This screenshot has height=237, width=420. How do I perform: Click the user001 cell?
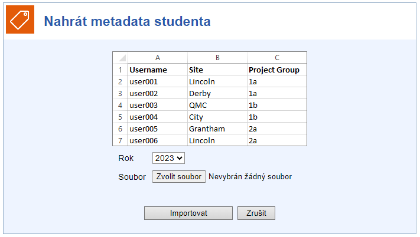[x=158, y=81]
